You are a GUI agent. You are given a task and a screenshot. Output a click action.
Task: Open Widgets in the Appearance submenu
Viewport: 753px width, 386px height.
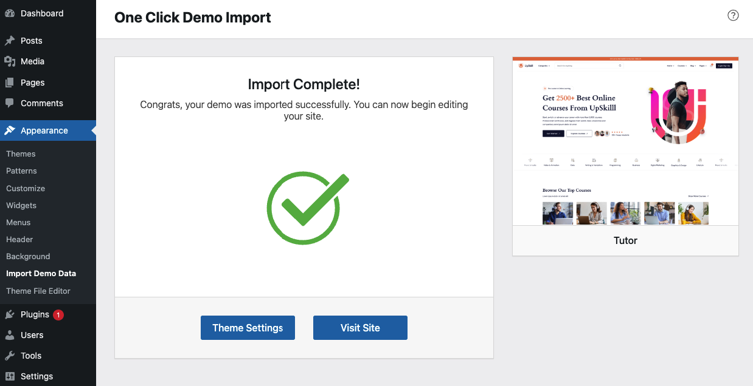tap(21, 205)
